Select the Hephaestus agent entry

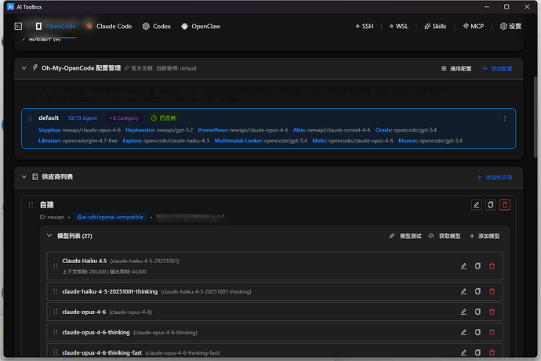tap(159, 130)
